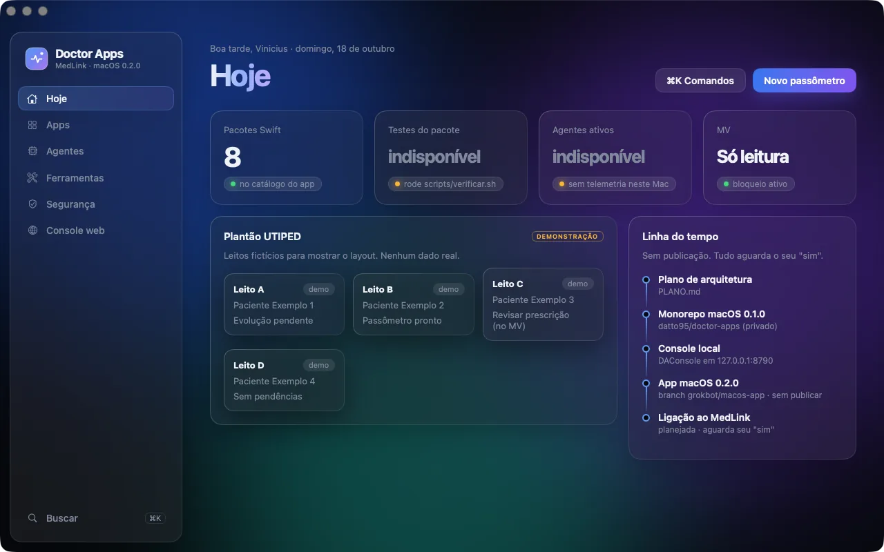
Task: Click the DEMONSTRAÇÃO badge in Plantão UTIPED
Action: 567,236
